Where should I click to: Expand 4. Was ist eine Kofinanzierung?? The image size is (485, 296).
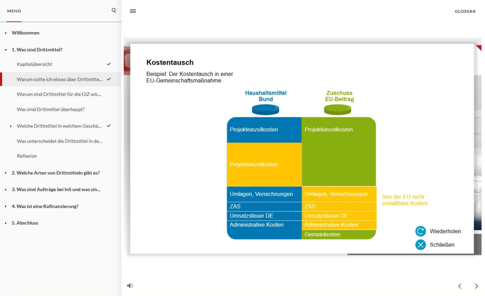click(6, 206)
